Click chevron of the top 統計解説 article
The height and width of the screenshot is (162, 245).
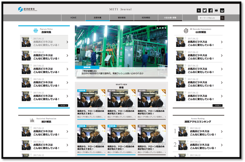click(67, 131)
